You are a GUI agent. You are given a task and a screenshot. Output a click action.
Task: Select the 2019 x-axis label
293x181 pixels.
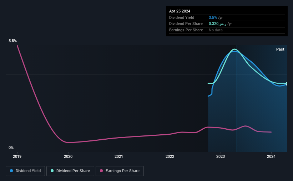17,156
